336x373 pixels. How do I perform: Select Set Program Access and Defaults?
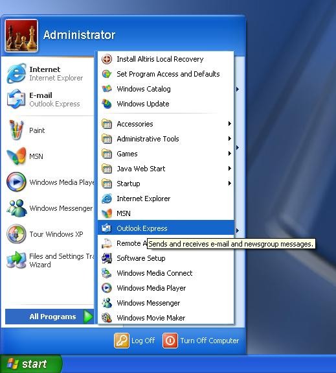point(166,74)
